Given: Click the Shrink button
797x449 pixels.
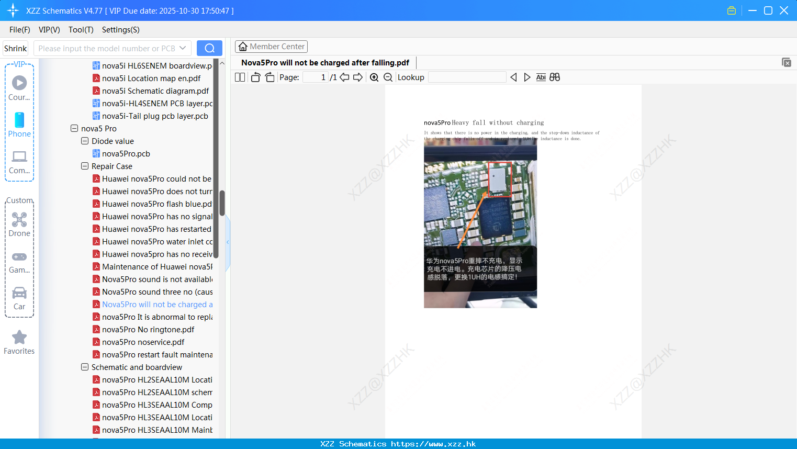Looking at the screenshot, I should [x=15, y=48].
